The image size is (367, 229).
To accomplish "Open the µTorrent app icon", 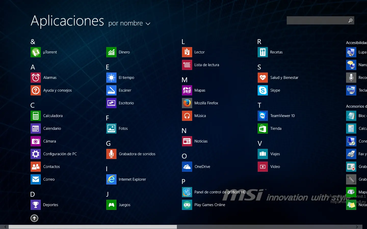I will pyautogui.click(x=36, y=52).
